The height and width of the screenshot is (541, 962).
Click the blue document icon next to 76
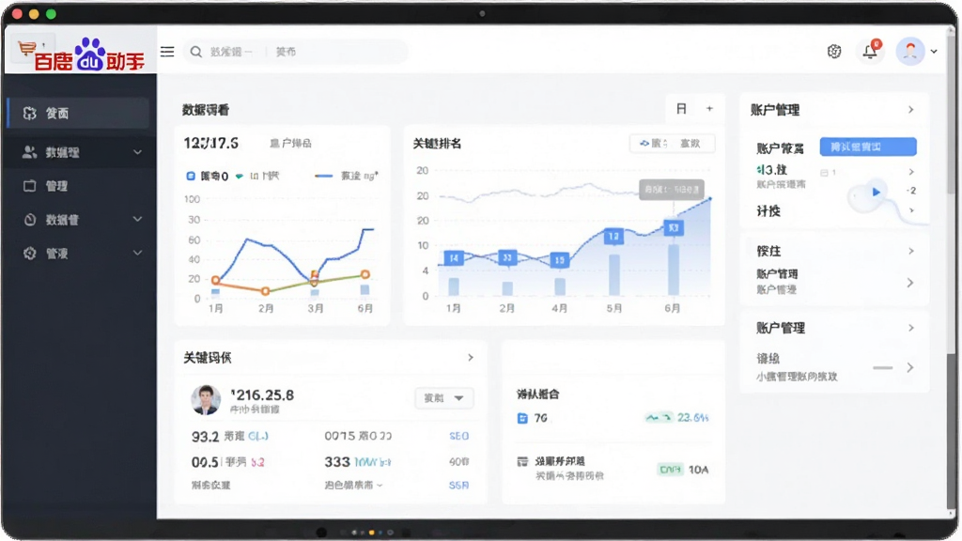[x=522, y=418]
